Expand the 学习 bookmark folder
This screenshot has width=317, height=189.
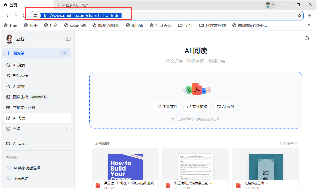tap(185, 25)
